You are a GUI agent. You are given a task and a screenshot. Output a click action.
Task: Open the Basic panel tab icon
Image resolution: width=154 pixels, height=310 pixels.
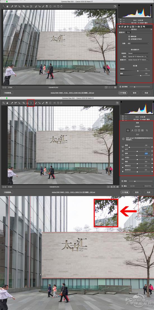pos(120,27)
